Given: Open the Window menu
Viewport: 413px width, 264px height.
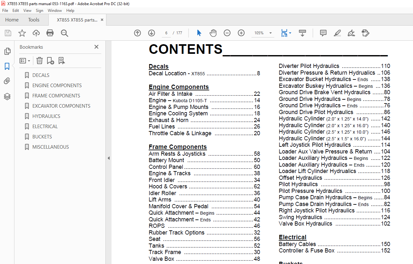Looking at the screenshot, I should tap(55, 11).
